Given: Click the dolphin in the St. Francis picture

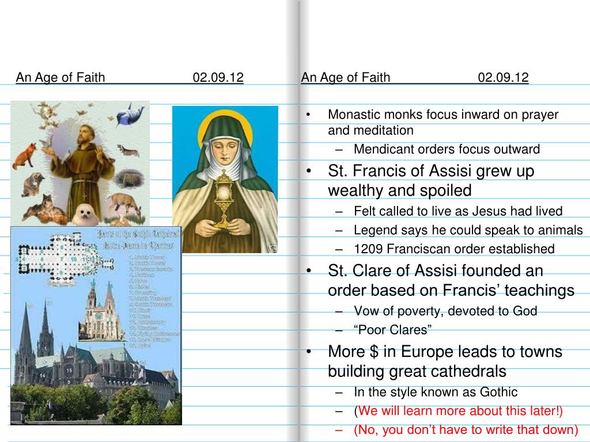Looking at the screenshot, I should point(129,113).
